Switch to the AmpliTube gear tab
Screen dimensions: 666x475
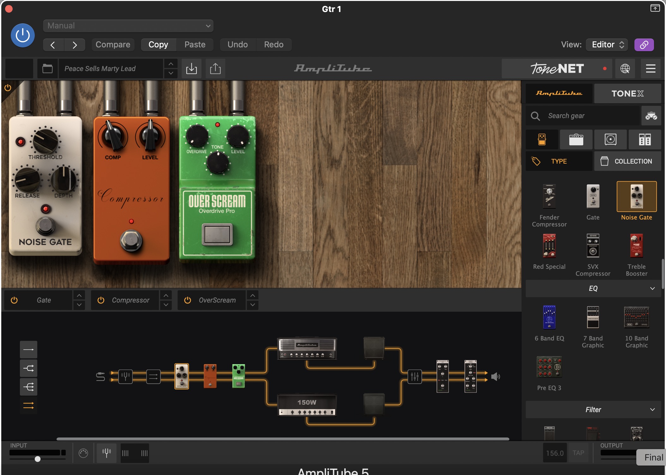point(559,93)
